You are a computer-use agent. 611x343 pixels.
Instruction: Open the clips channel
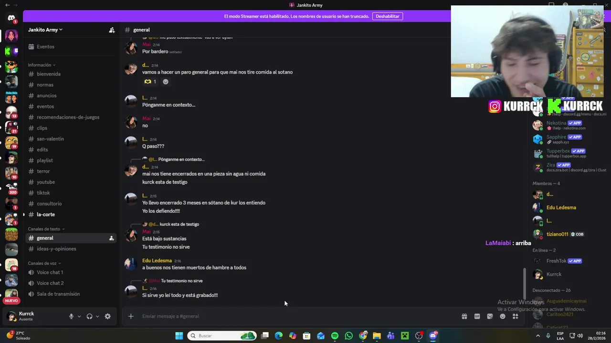click(42, 128)
